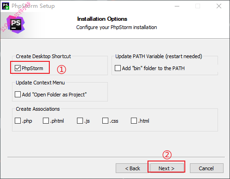Associate .php files with PhpStorm
Image resolution: width=230 pixels, height=179 pixels.
[x=18, y=121]
